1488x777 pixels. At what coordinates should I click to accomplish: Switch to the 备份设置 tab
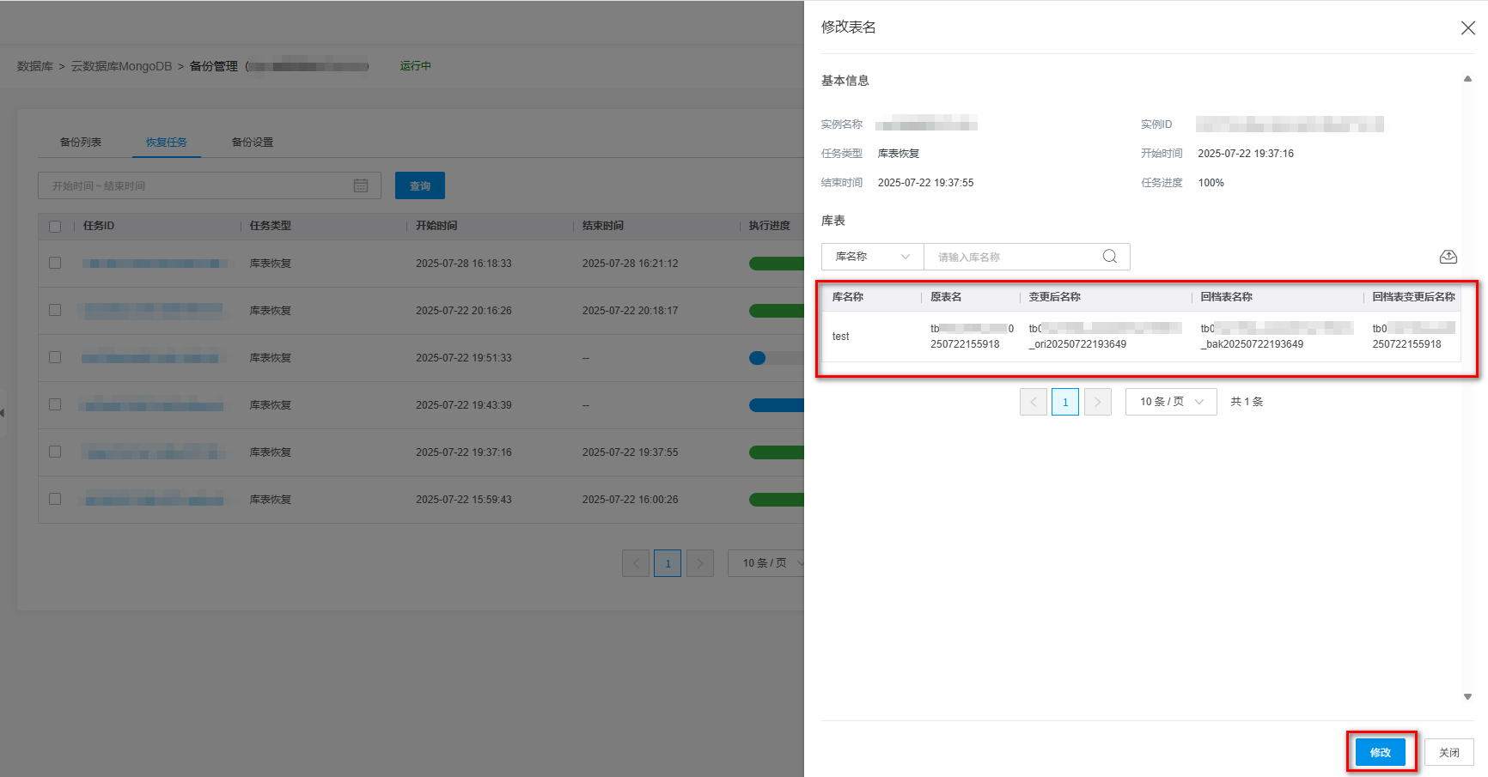[253, 143]
